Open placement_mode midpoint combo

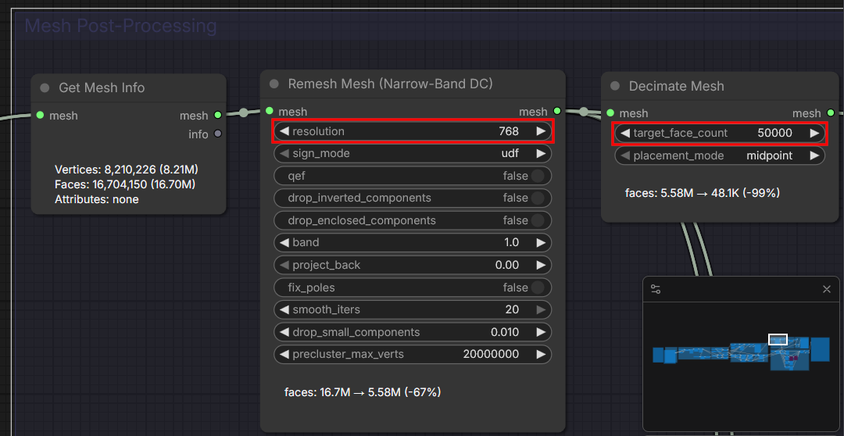[x=721, y=155]
